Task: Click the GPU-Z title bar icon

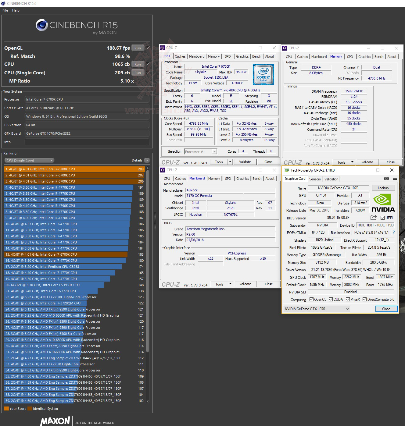Action: (287, 170)
